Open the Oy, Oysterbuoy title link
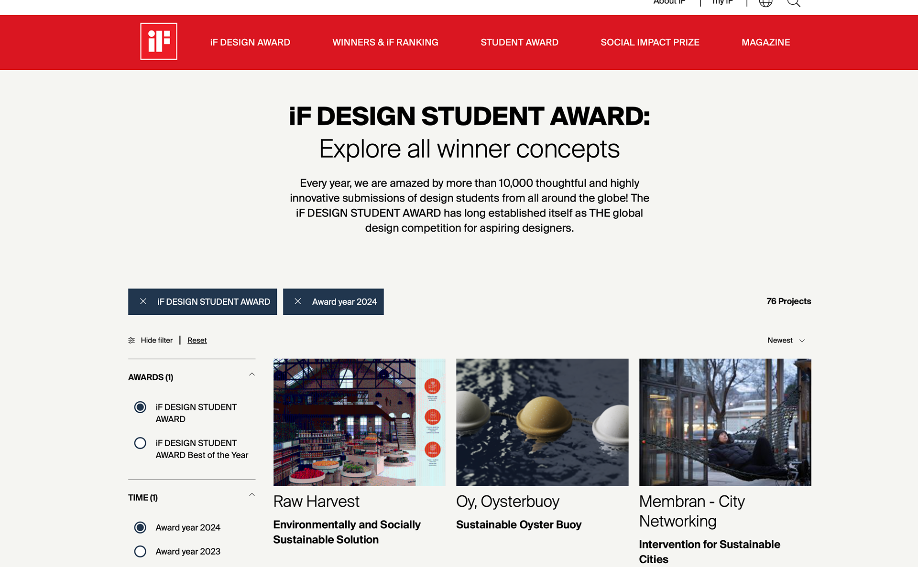Screen dimensions: 918x567 [508, 502]
